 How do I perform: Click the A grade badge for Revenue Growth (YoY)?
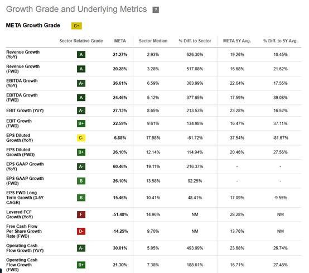click(x=81, y=55)
